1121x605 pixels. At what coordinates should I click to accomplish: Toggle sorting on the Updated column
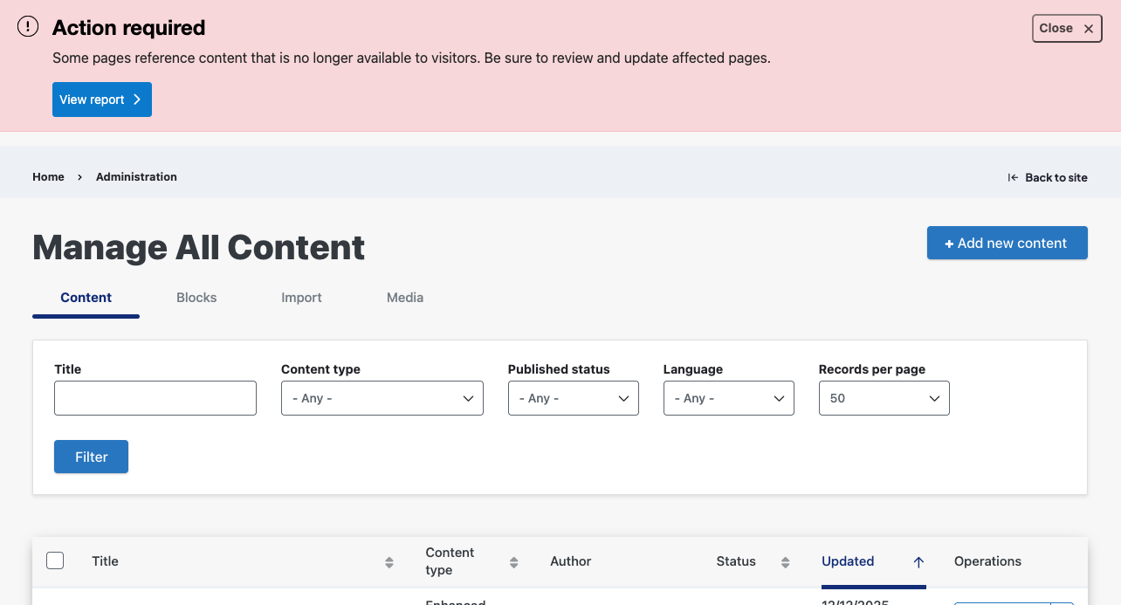pos(848,561)
